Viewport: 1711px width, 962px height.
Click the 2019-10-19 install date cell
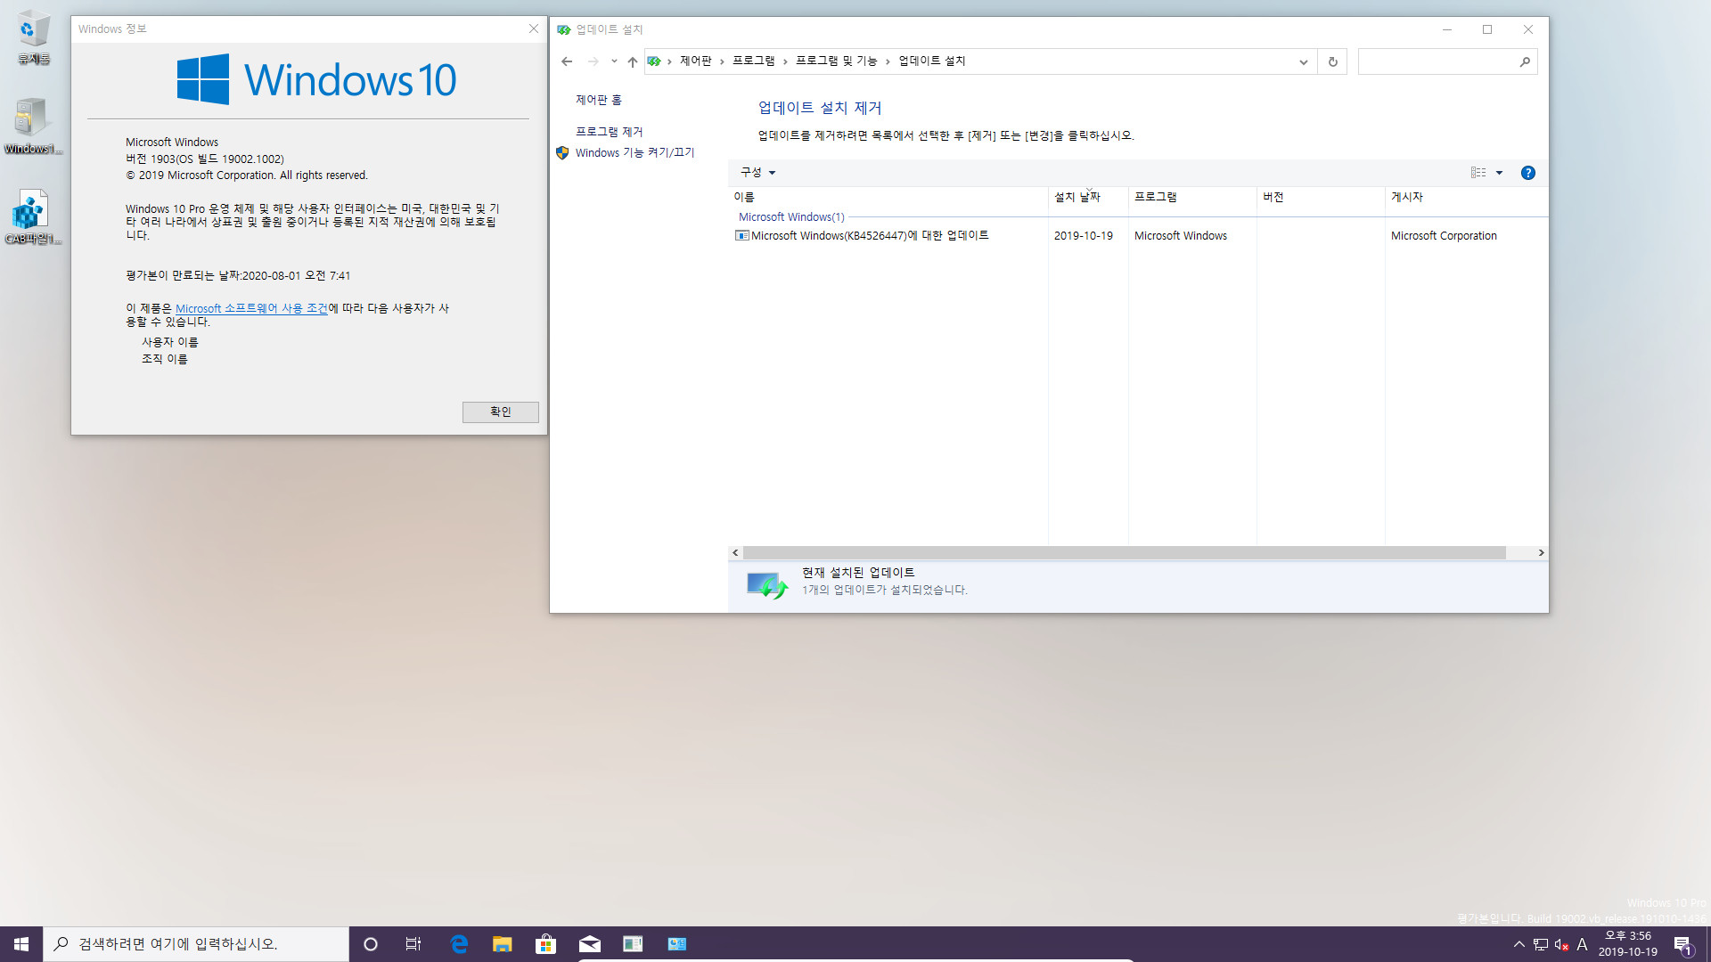click(1084, 236)
